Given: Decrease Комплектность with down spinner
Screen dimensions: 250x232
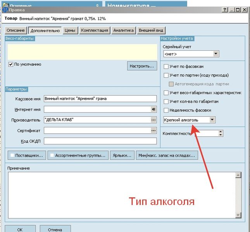Looking at the screenshot, I should click(221, 135).
